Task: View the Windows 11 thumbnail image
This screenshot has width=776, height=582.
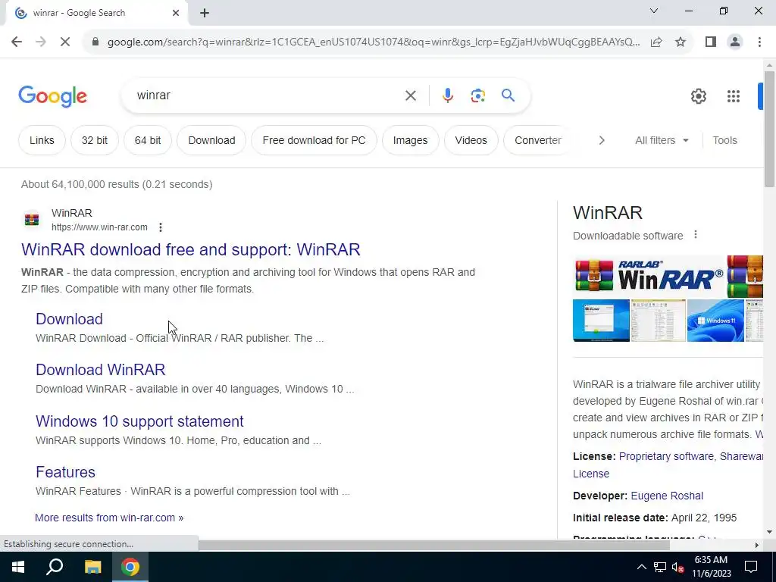Action: pos(715,321)
